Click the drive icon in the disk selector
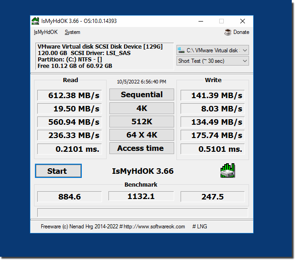 181,50
